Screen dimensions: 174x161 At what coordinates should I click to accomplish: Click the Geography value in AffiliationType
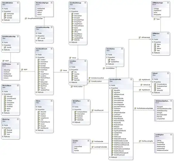tap(157, 15)
